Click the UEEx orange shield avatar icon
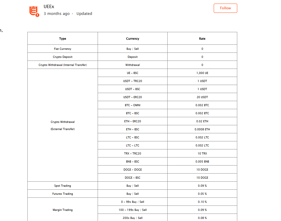The height and width of the screenshot is (221, 281). (34, 11)
